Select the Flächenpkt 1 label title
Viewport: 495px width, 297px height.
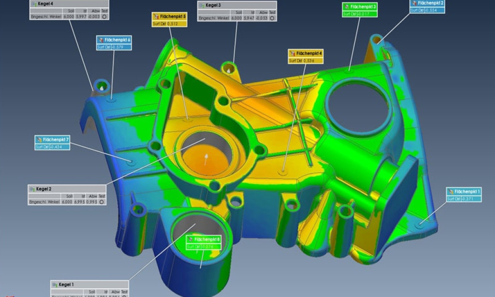[467, 192]
